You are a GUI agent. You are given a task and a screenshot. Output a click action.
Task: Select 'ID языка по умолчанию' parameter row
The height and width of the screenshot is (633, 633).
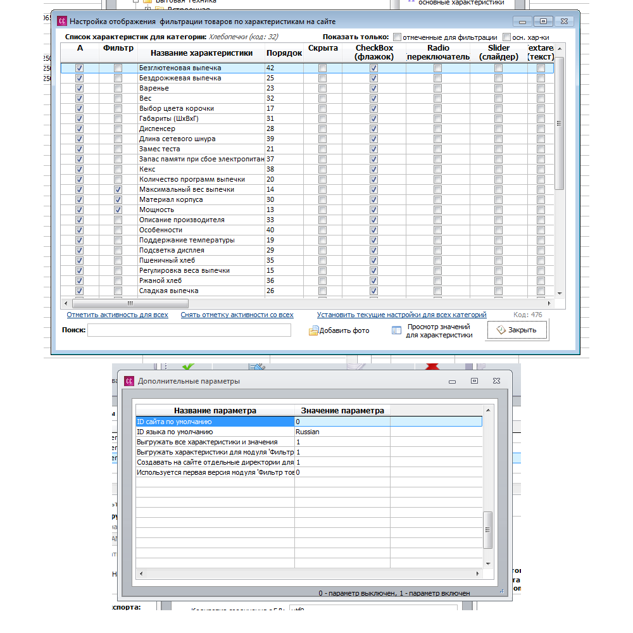309,432
